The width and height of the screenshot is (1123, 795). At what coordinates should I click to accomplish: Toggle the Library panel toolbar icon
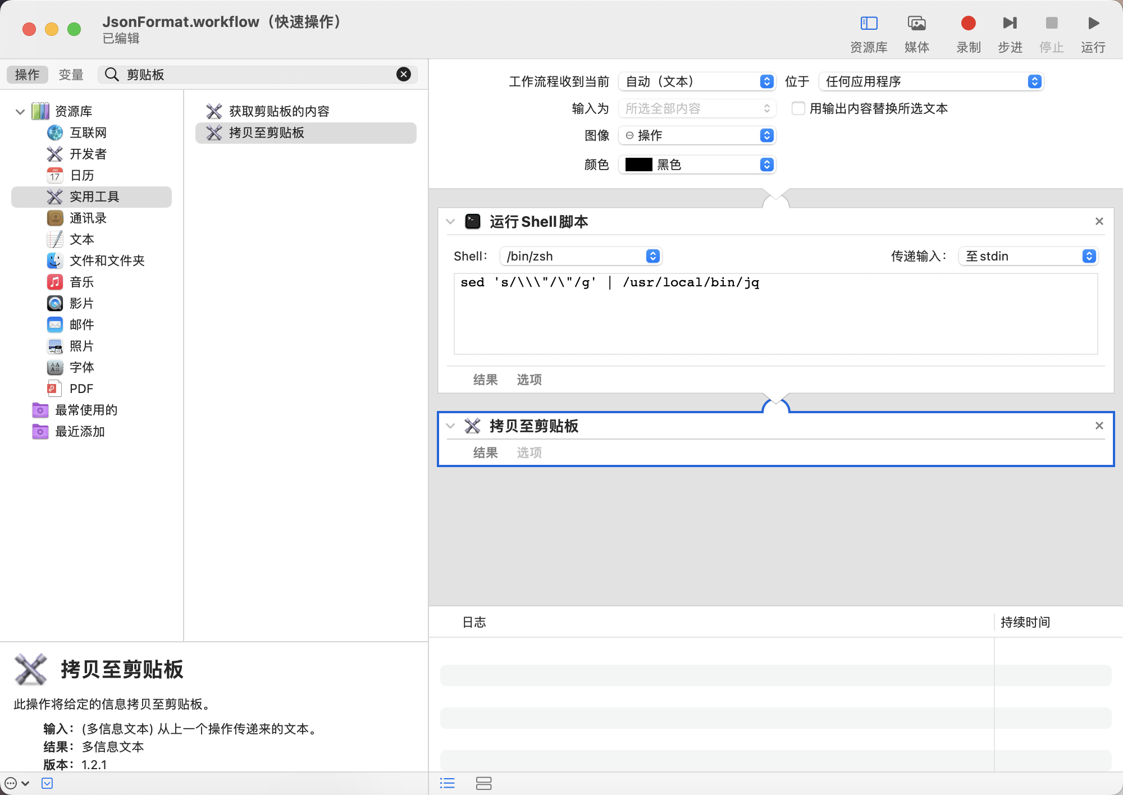(x=869, y=24)
